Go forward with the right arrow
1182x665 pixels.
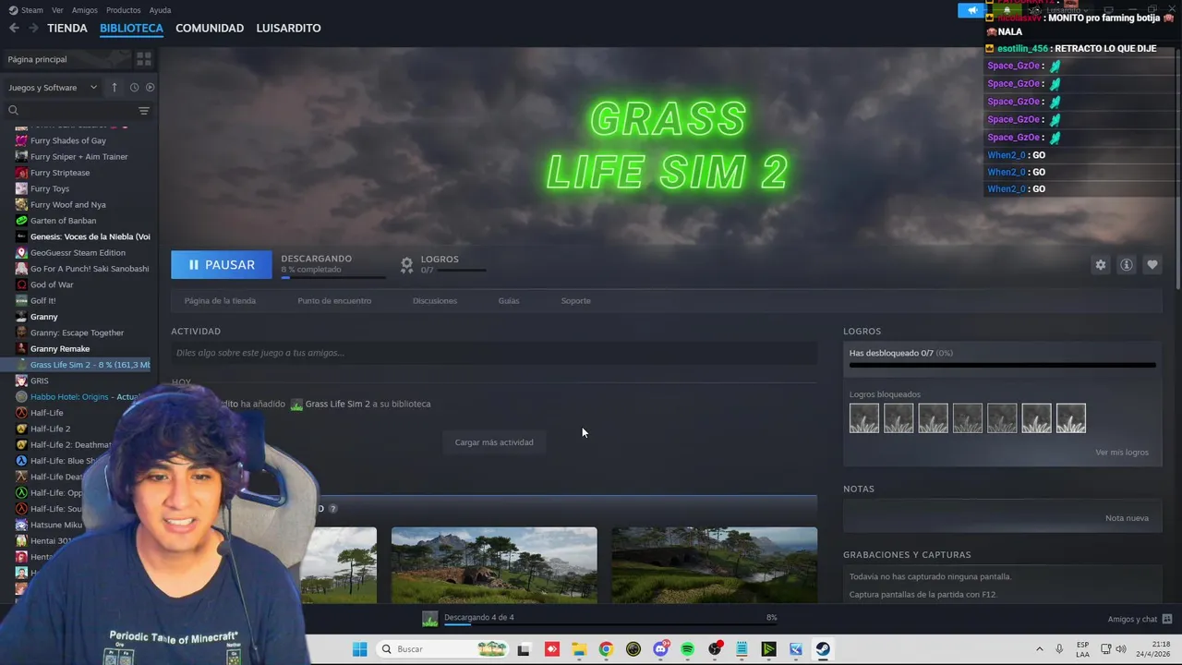click(33, 28)
